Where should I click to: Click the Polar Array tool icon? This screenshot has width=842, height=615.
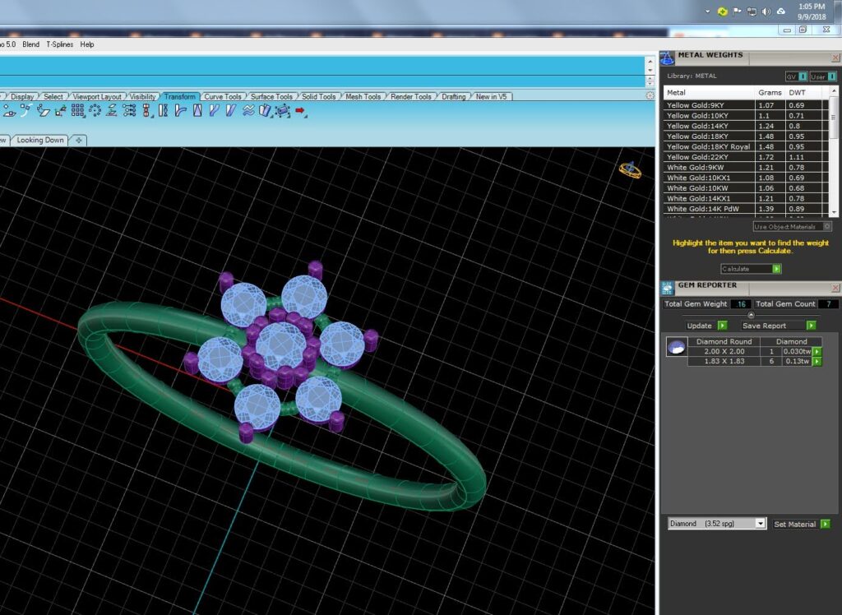point(95,110)
